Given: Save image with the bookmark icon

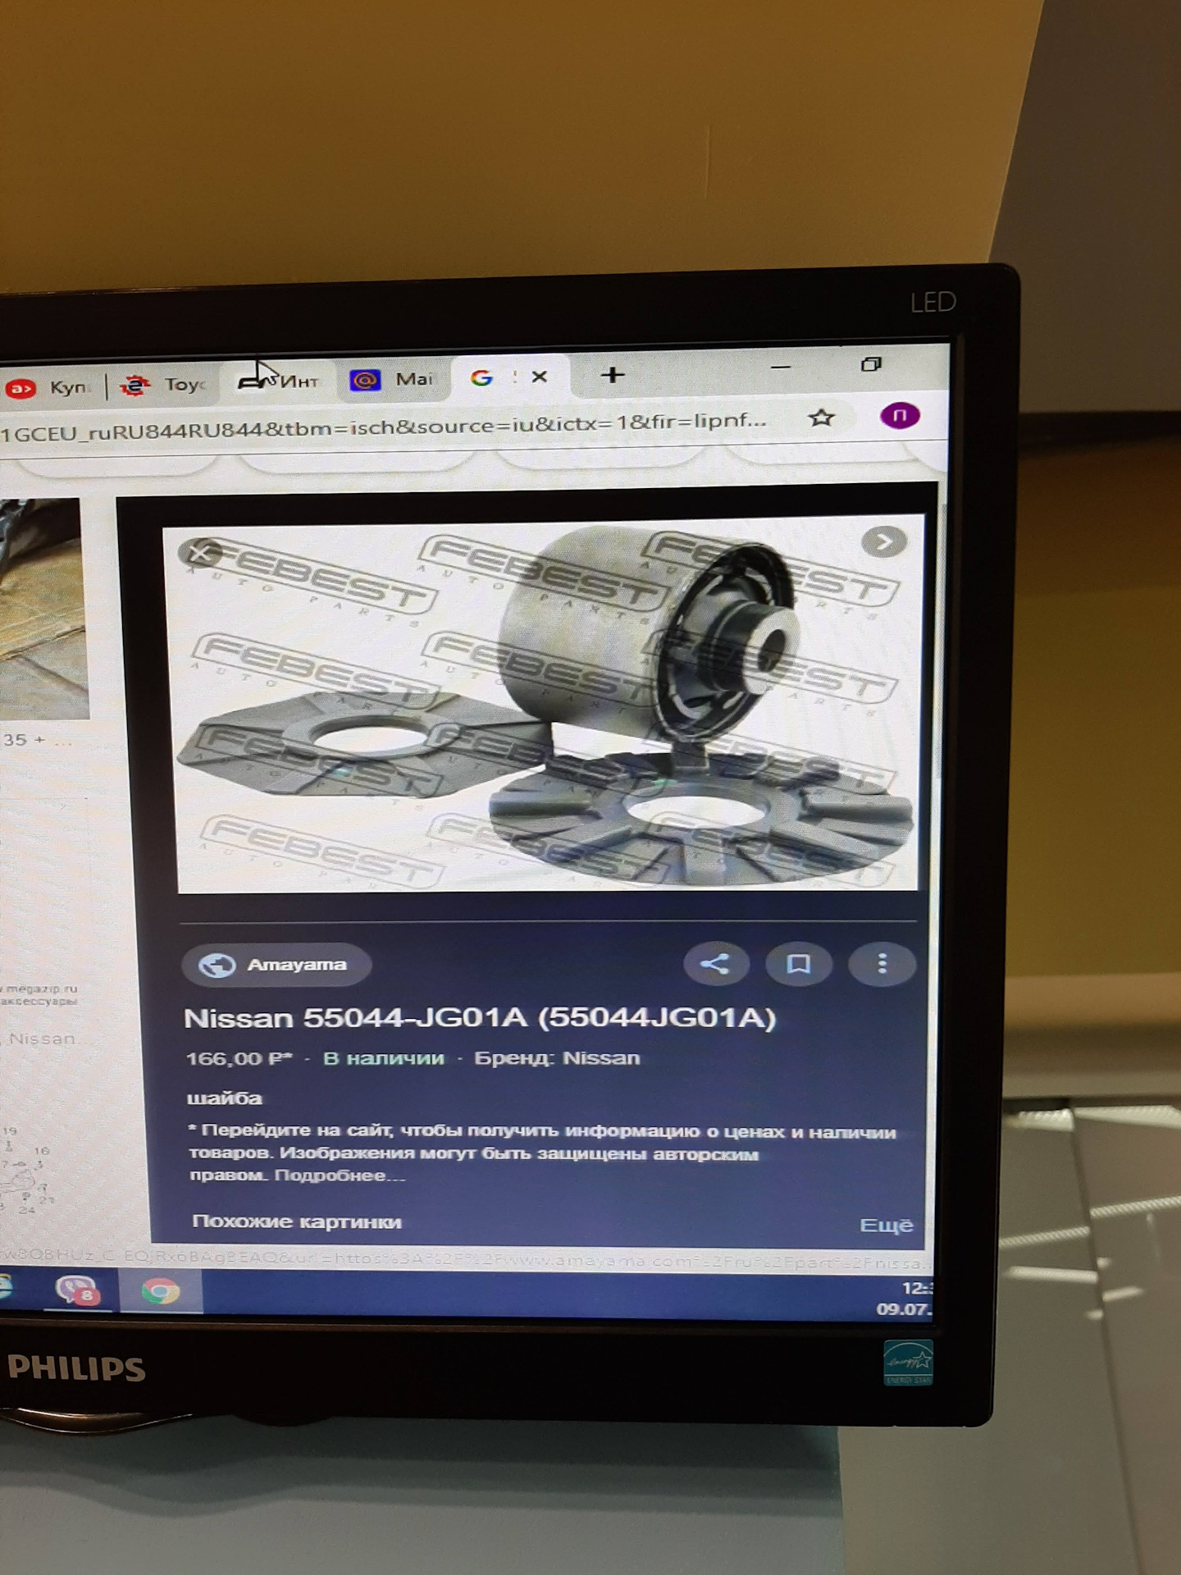Looking at the screenshot, I should point(798,964).
